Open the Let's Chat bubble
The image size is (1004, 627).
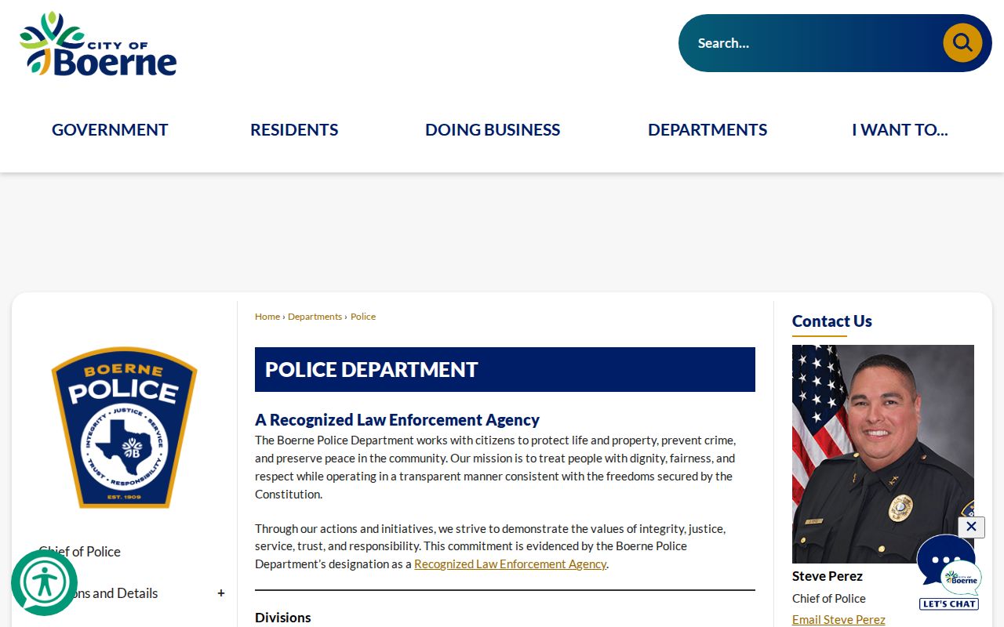click(949, 572)
